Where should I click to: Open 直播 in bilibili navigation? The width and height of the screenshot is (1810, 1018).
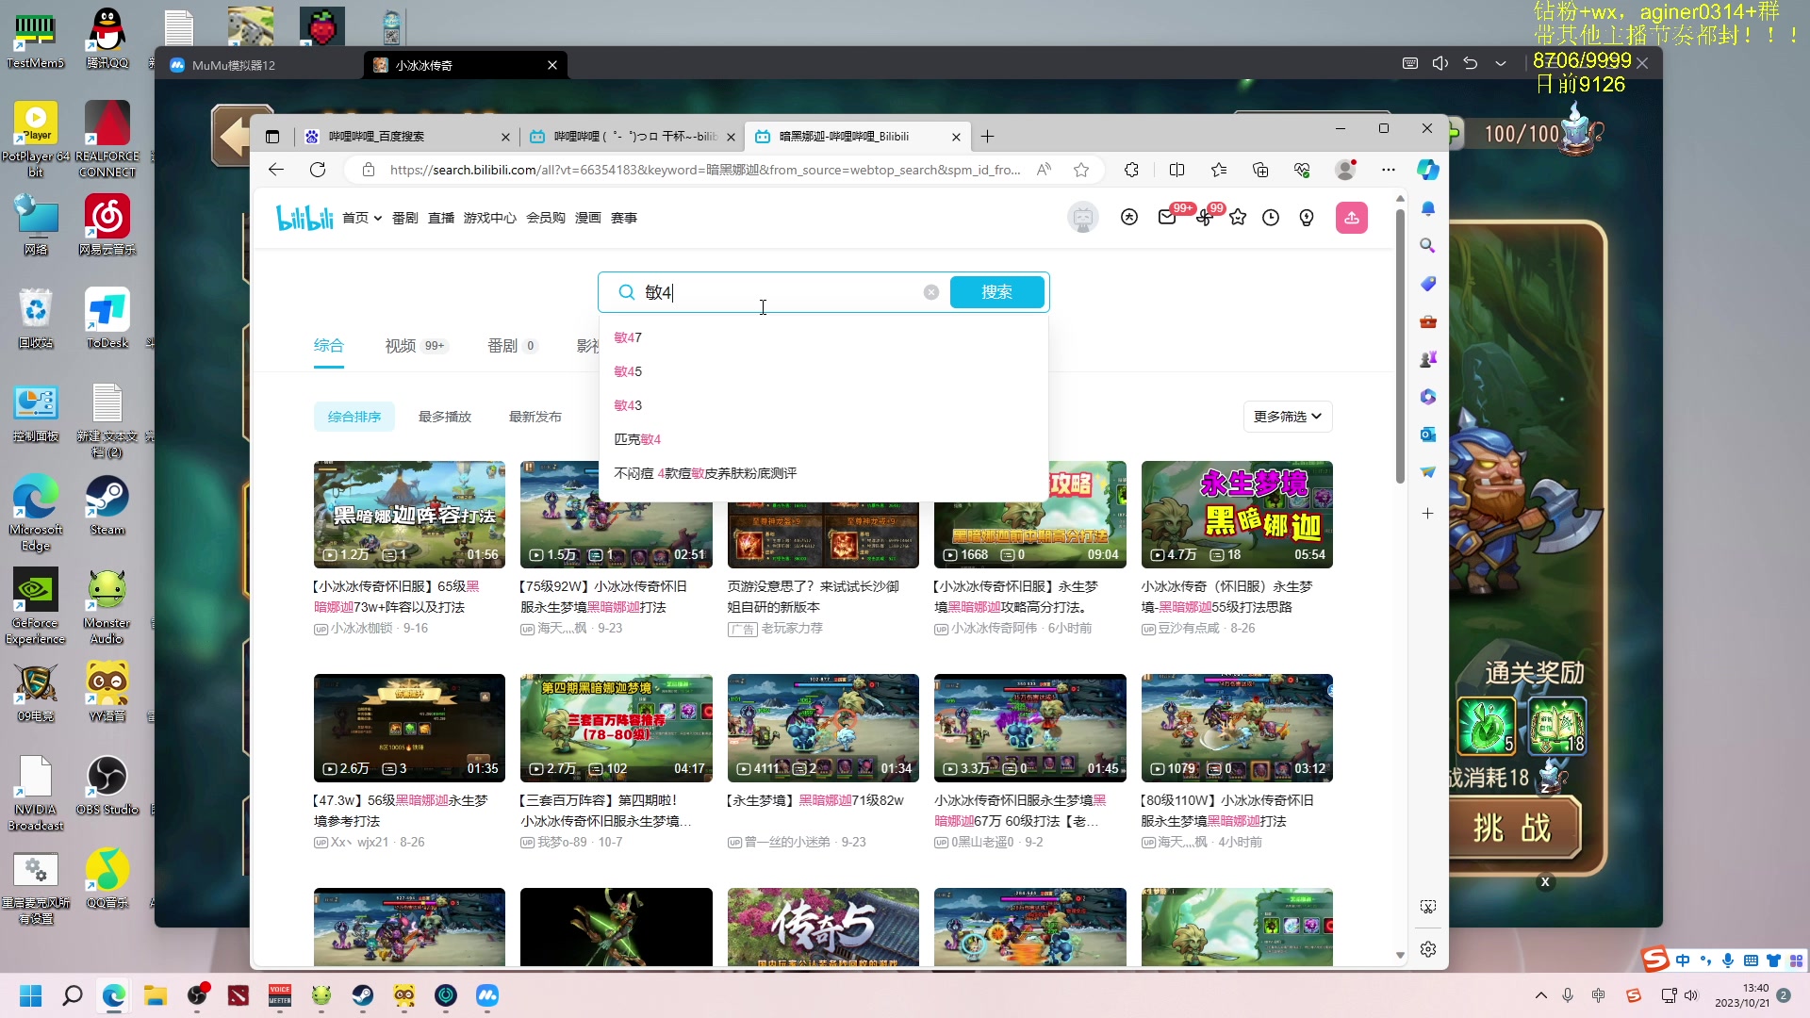tap(441, 218)
